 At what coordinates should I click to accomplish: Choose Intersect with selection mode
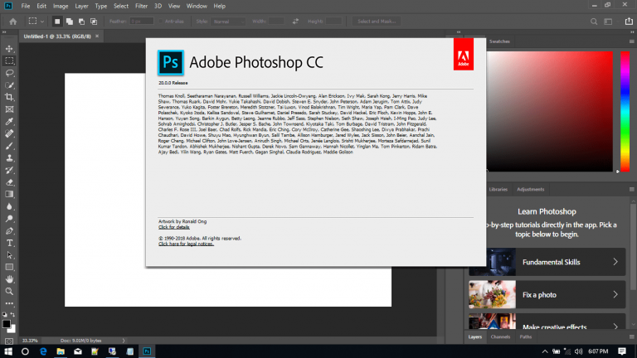click(94, 22)
